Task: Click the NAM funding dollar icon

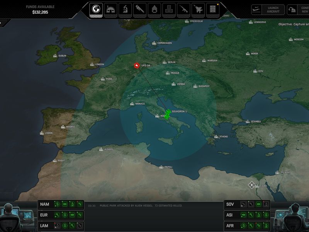Action: click(57, 204)
